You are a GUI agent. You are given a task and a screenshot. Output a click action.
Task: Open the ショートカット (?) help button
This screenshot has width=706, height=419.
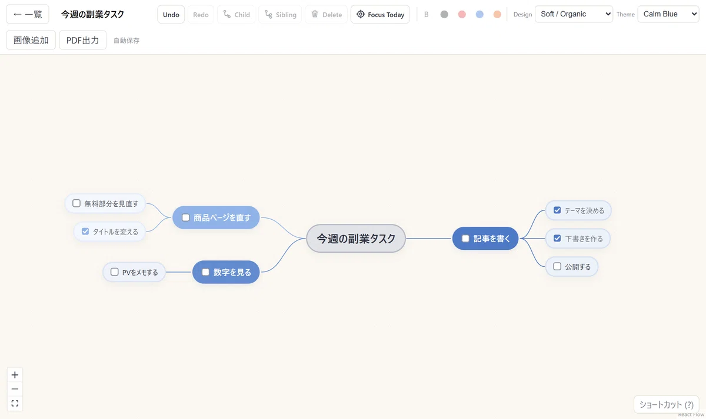point(667,405)
